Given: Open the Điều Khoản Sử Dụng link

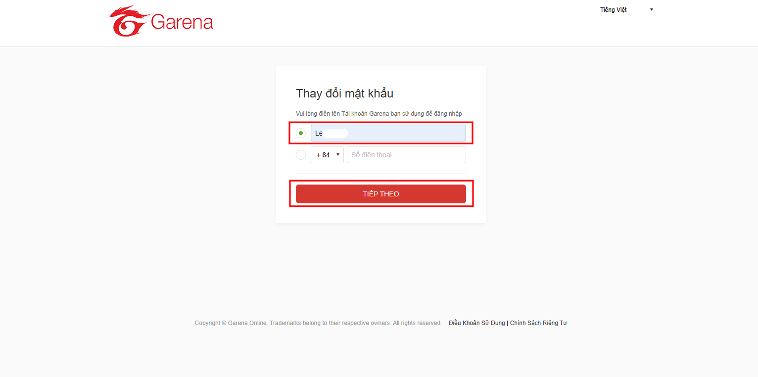Looking at the screenshot, I should click(476, 323).
